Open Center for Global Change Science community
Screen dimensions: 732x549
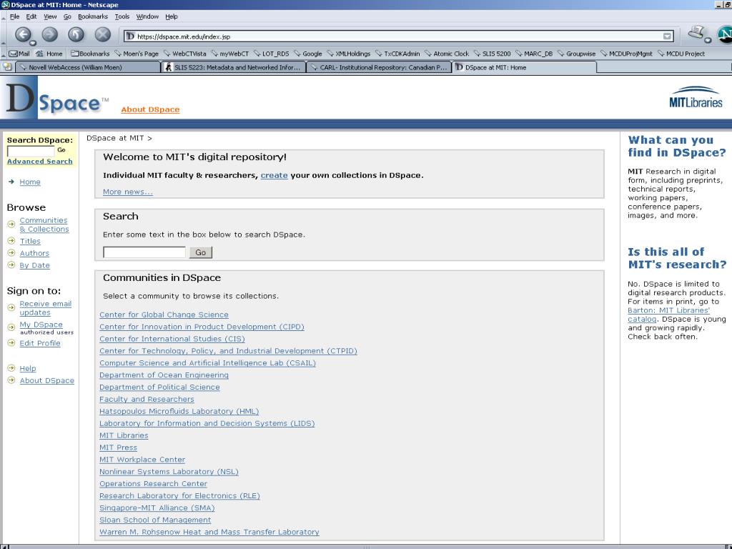164,315
